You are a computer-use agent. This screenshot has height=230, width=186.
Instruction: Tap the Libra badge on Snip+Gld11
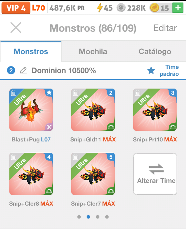[x=111, y=127]
